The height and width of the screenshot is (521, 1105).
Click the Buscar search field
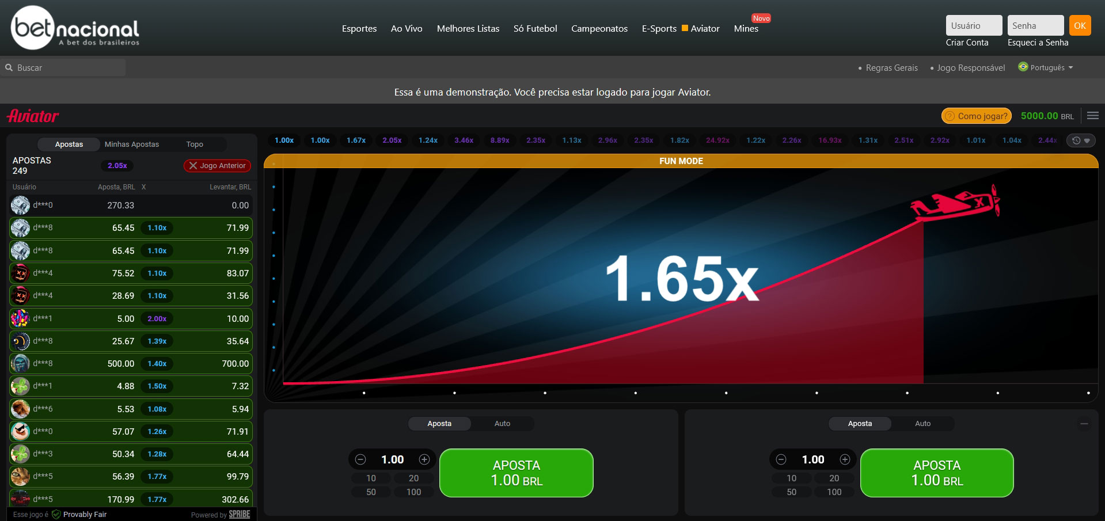pos(63,67)
